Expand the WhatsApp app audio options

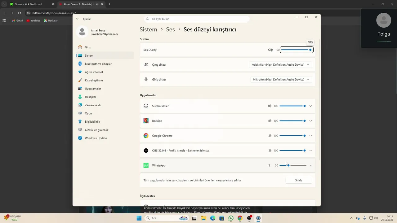tap(310, 165)
